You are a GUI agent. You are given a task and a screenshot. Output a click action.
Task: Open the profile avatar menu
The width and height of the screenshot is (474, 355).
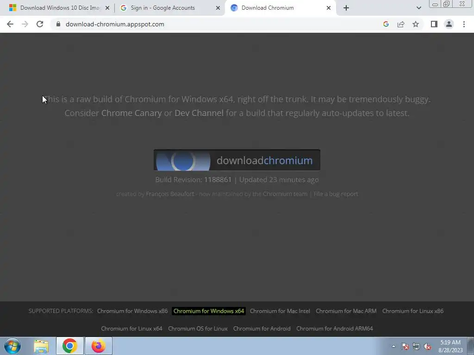pyautogui.click(x=449, y=24)
